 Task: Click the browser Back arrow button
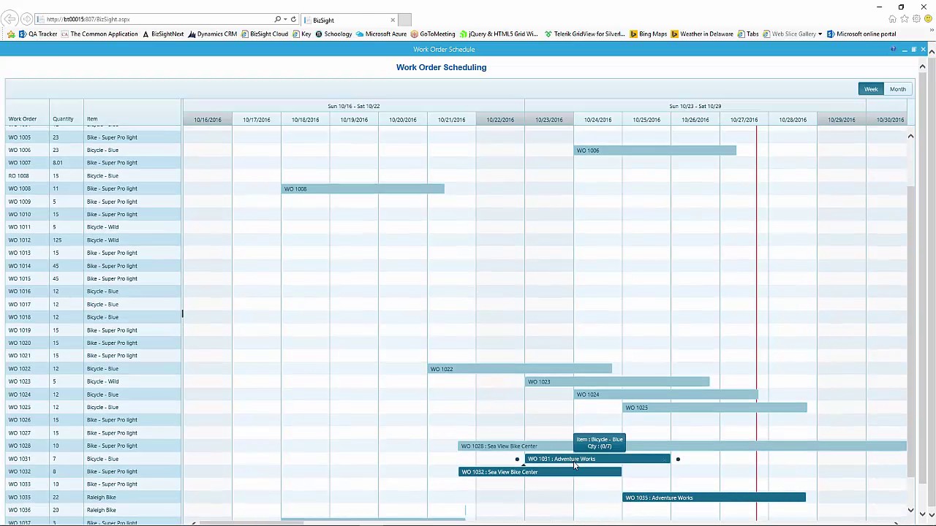tap(10, 19)
